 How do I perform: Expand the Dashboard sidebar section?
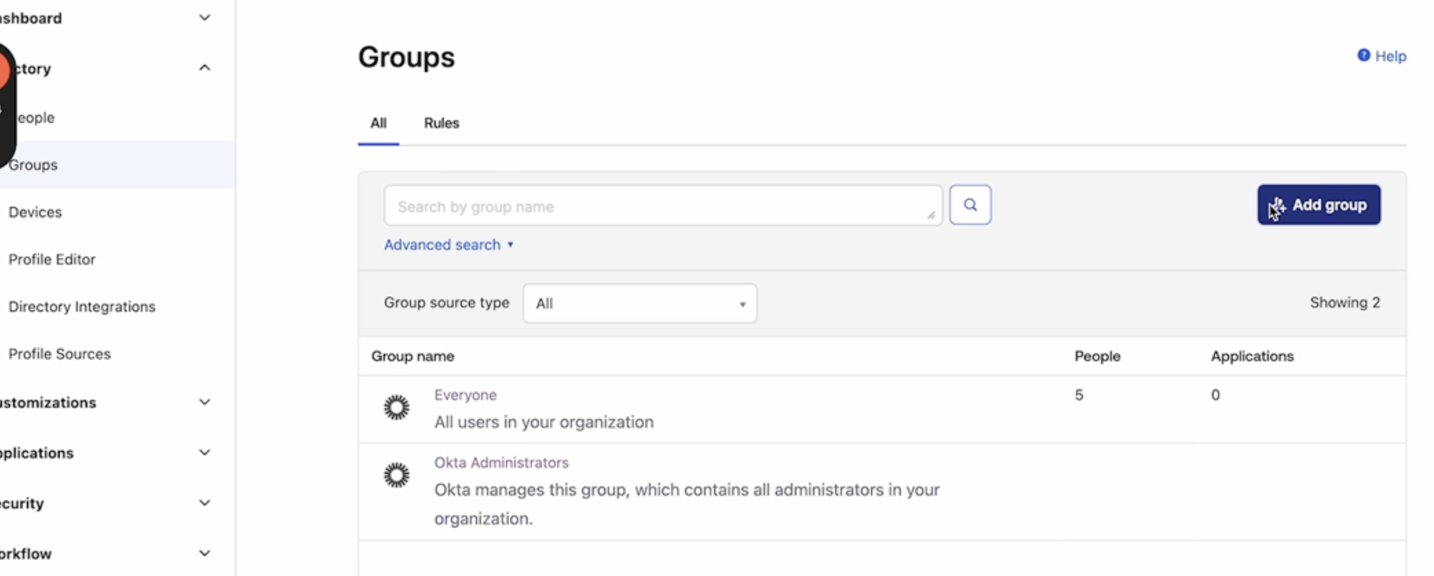[205, 18]
